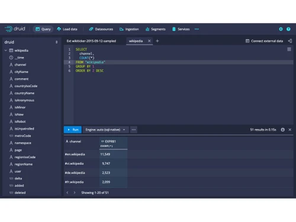Click the #vi.wikipedia cell
296x222 pixels.
[74, 163]
